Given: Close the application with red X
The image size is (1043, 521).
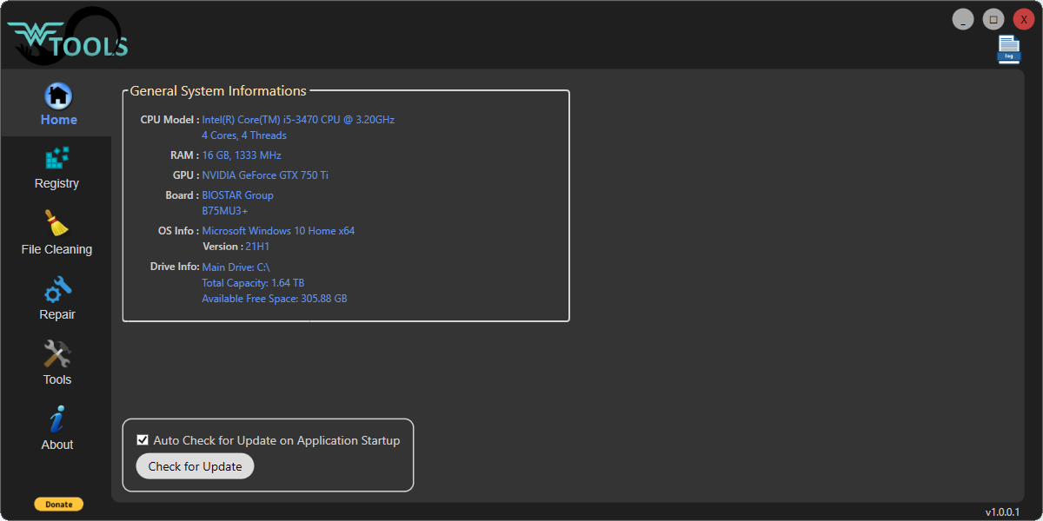Looking at the screenshot, I should (1024, 19).
